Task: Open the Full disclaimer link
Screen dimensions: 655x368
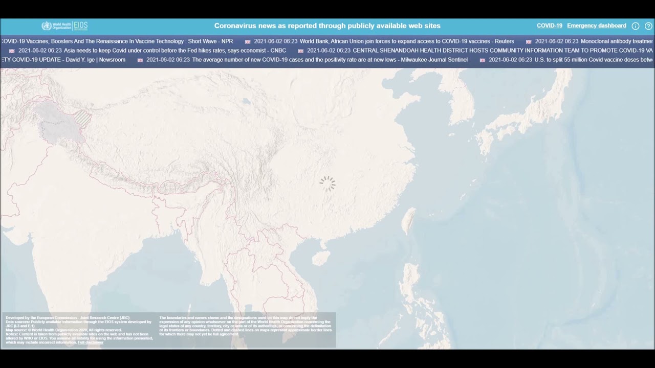Action: [x=91, y=342]
